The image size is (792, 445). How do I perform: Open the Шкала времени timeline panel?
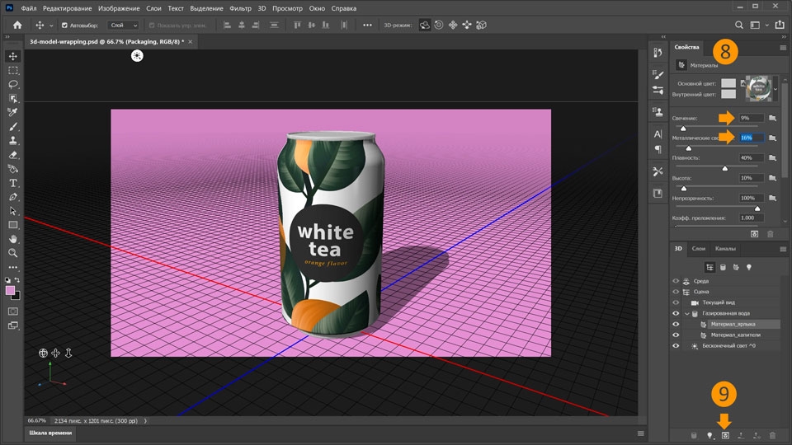(x=51, y=433)
